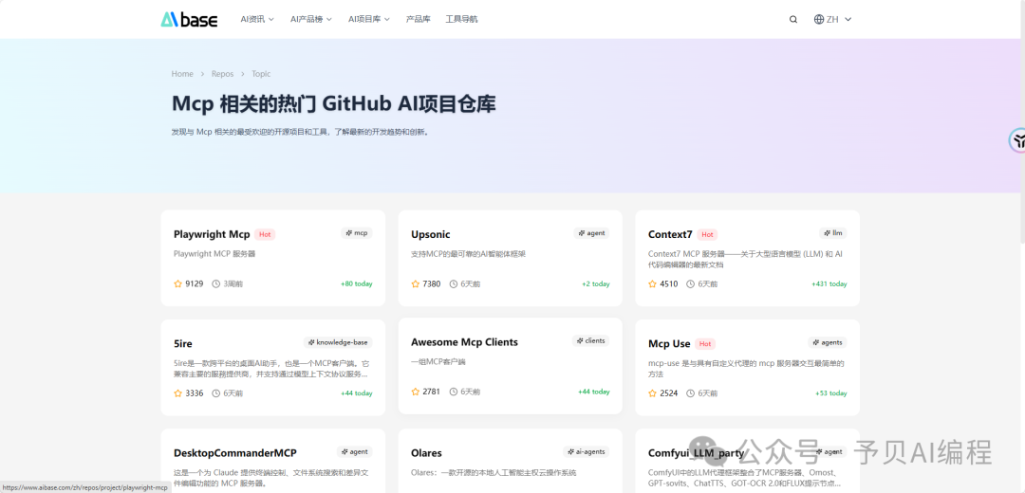Click the star icon beside 3336
The image size is (1025, 493).
tap(177, 393)
